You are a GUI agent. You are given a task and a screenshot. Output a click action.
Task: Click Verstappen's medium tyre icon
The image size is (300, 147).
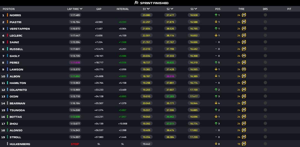(x=244, y=29)
